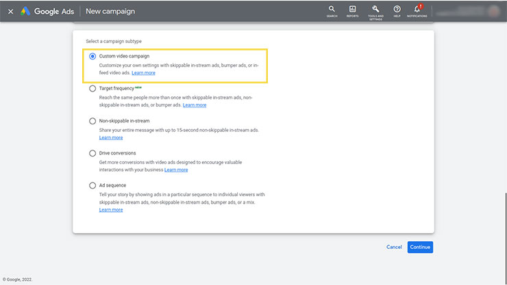Close the new campaign with X icon
The width and height of the screenshot is (507, 285).
(10, 12)
